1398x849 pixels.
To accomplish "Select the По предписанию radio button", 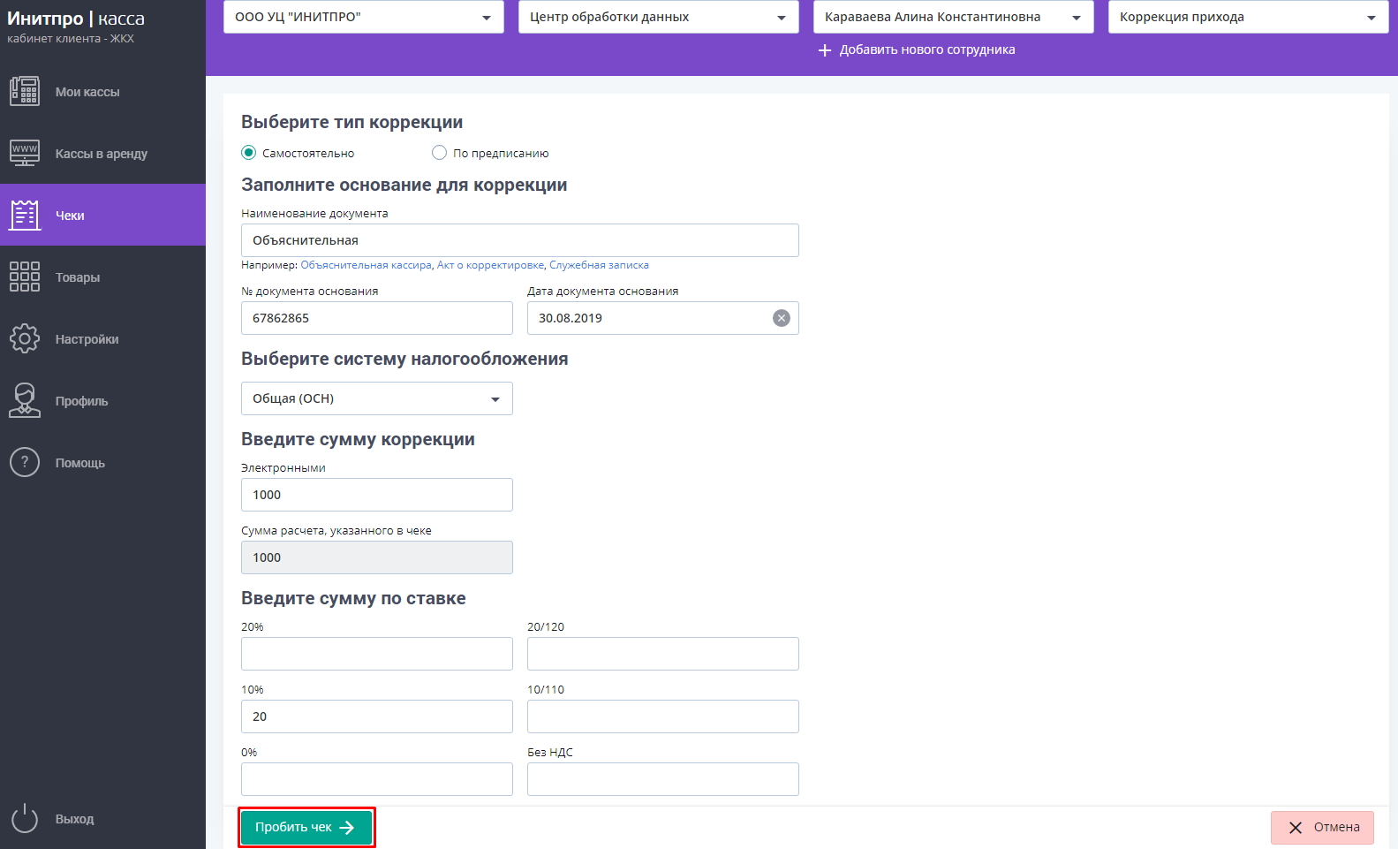I will click(439, 153).
